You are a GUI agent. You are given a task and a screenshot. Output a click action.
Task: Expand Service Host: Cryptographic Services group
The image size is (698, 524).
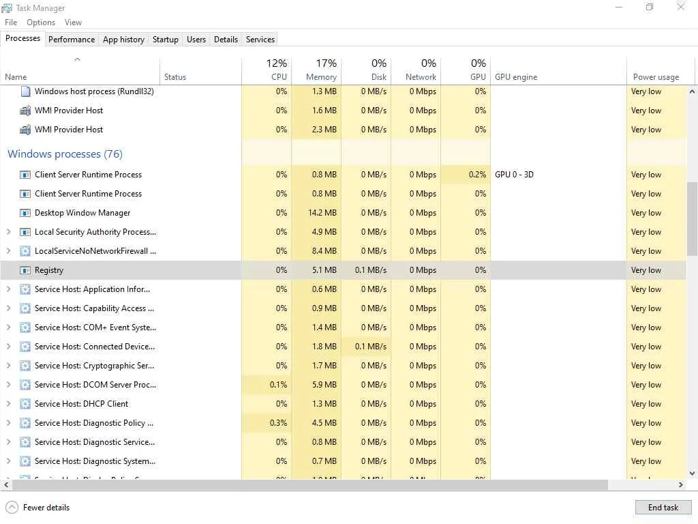[9, 366]
